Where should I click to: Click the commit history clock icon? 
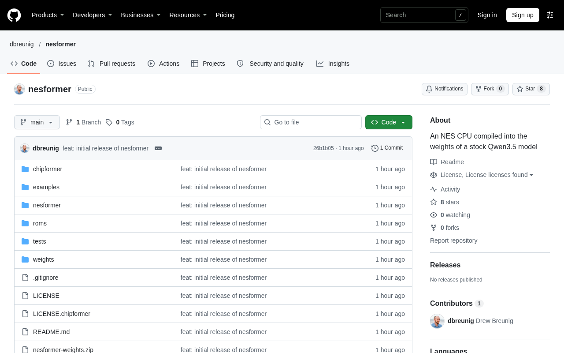(x=375, y=148)
